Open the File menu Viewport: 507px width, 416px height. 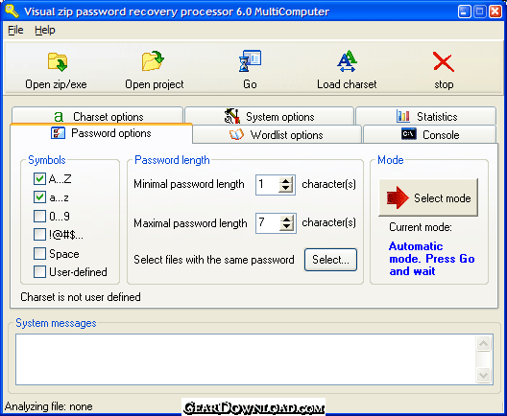point(15,30)
